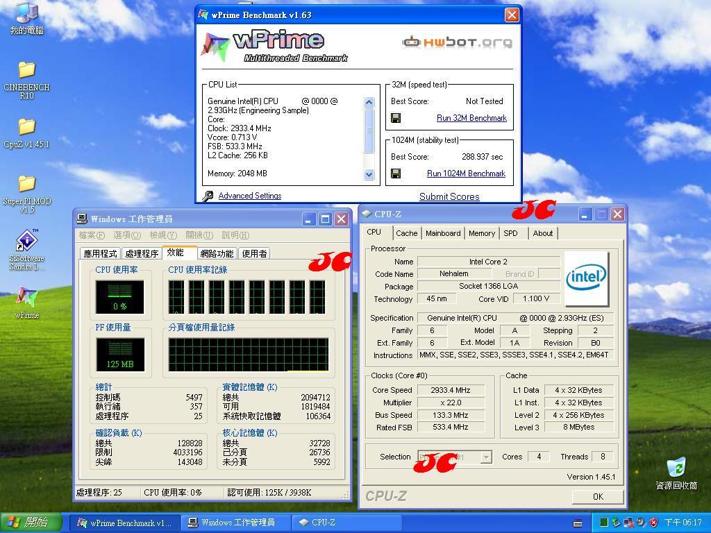Open the 選項(O) menu in Task Manager
Viewport: 711px width, 533px height.
pos(127,235)
